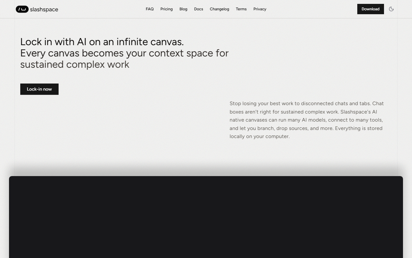Viewport: 412px width, 258px height.
Task: Open the Privacy page
Action: [x=260, y=9]
